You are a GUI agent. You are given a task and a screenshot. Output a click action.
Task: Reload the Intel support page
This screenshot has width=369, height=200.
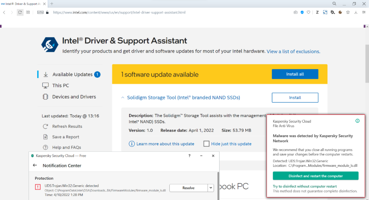point(20,13)
